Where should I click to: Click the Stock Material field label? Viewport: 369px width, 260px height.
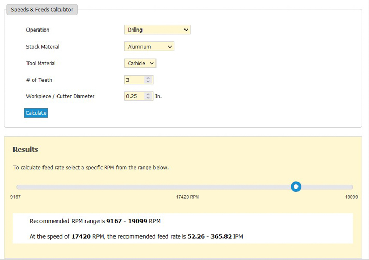click(42, 47)
